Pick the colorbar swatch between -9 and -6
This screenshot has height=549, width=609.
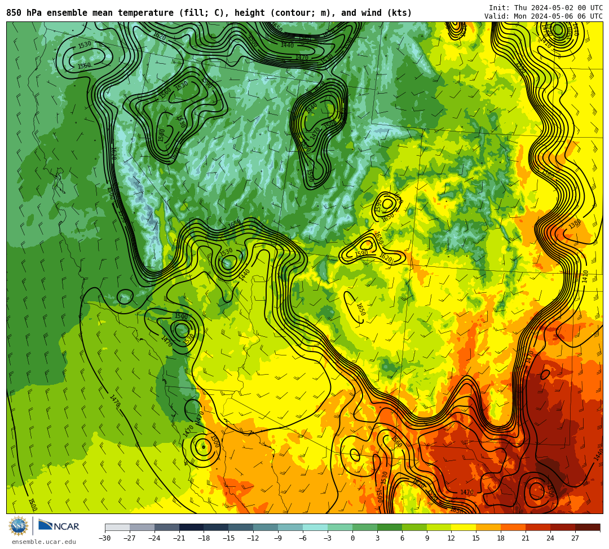(x=290, y=527)
